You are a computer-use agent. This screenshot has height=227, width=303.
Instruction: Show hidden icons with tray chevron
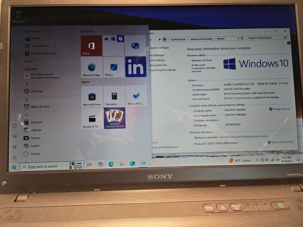[x=257, y=159]
